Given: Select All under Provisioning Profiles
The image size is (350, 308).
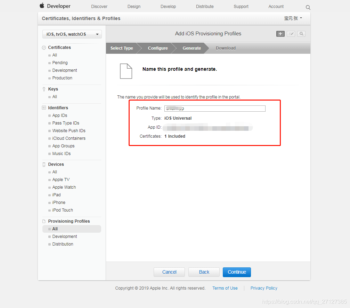Looking at the screenshot, I should tap(72, 229).
